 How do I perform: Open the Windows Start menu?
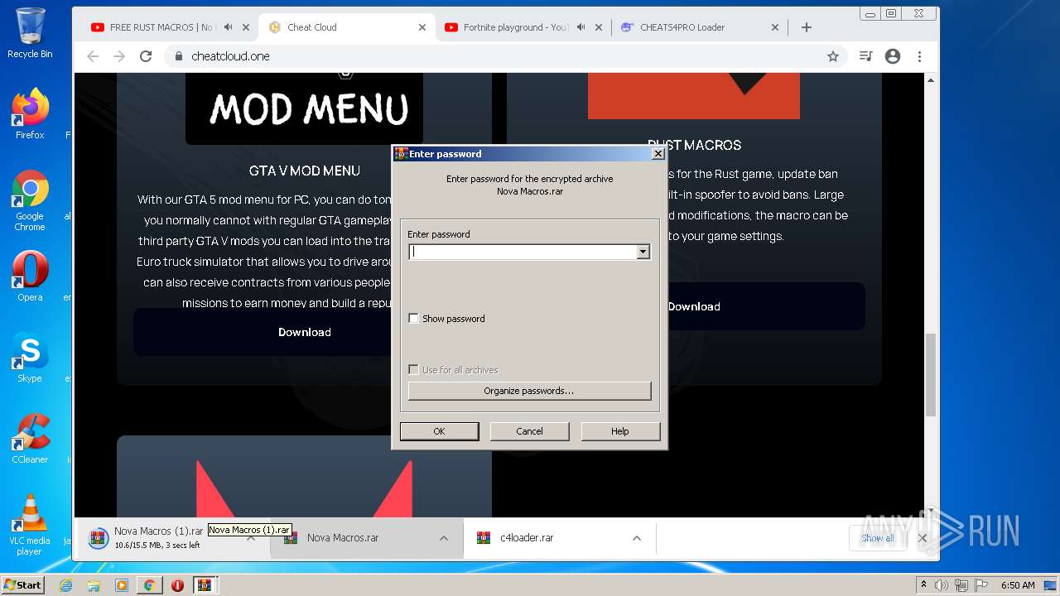click(x=23, y=585)
